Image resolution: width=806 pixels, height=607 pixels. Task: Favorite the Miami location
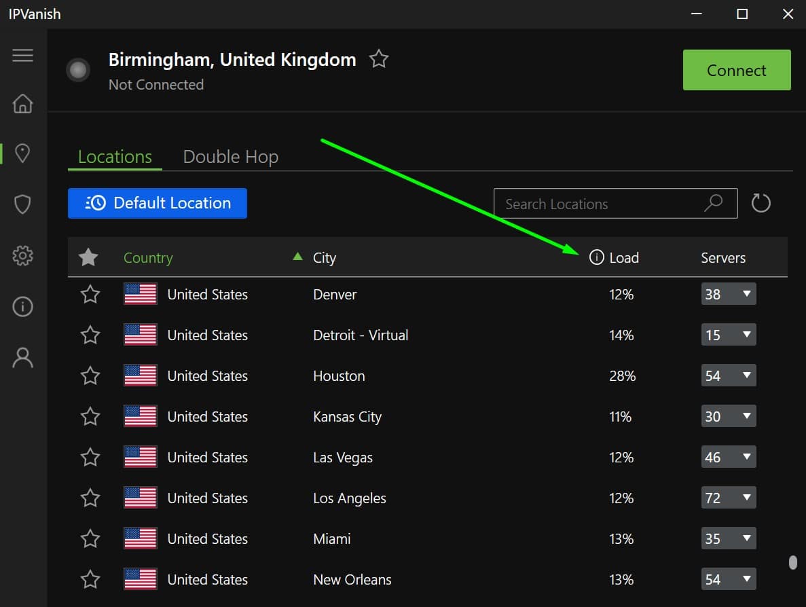[x=90, y=538]
